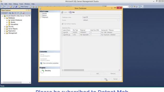Open the Object Explorer window position dropdown arrow

[26, 10]
